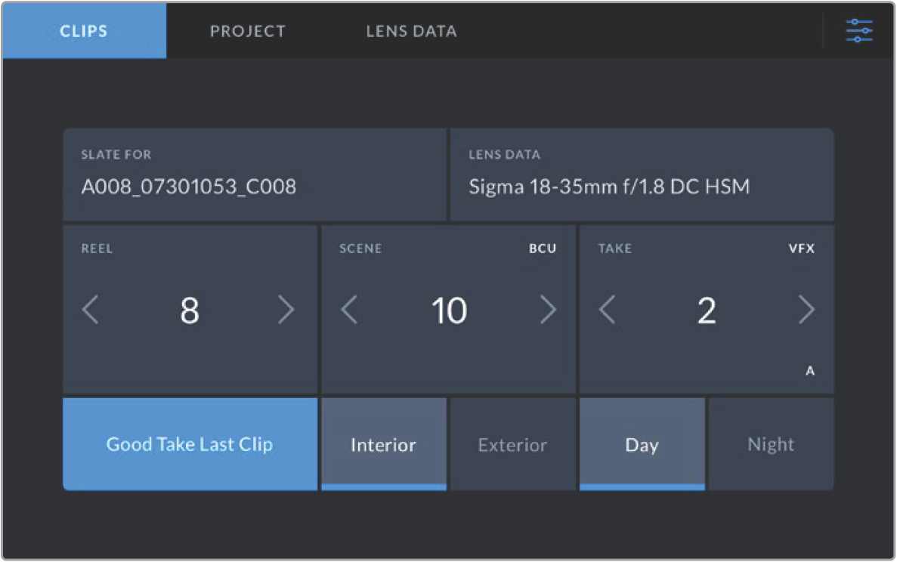Tap the VFX take tag
The height and width of the screenshot is (562, 897).
pyautogui.click(x=802, y=249)
